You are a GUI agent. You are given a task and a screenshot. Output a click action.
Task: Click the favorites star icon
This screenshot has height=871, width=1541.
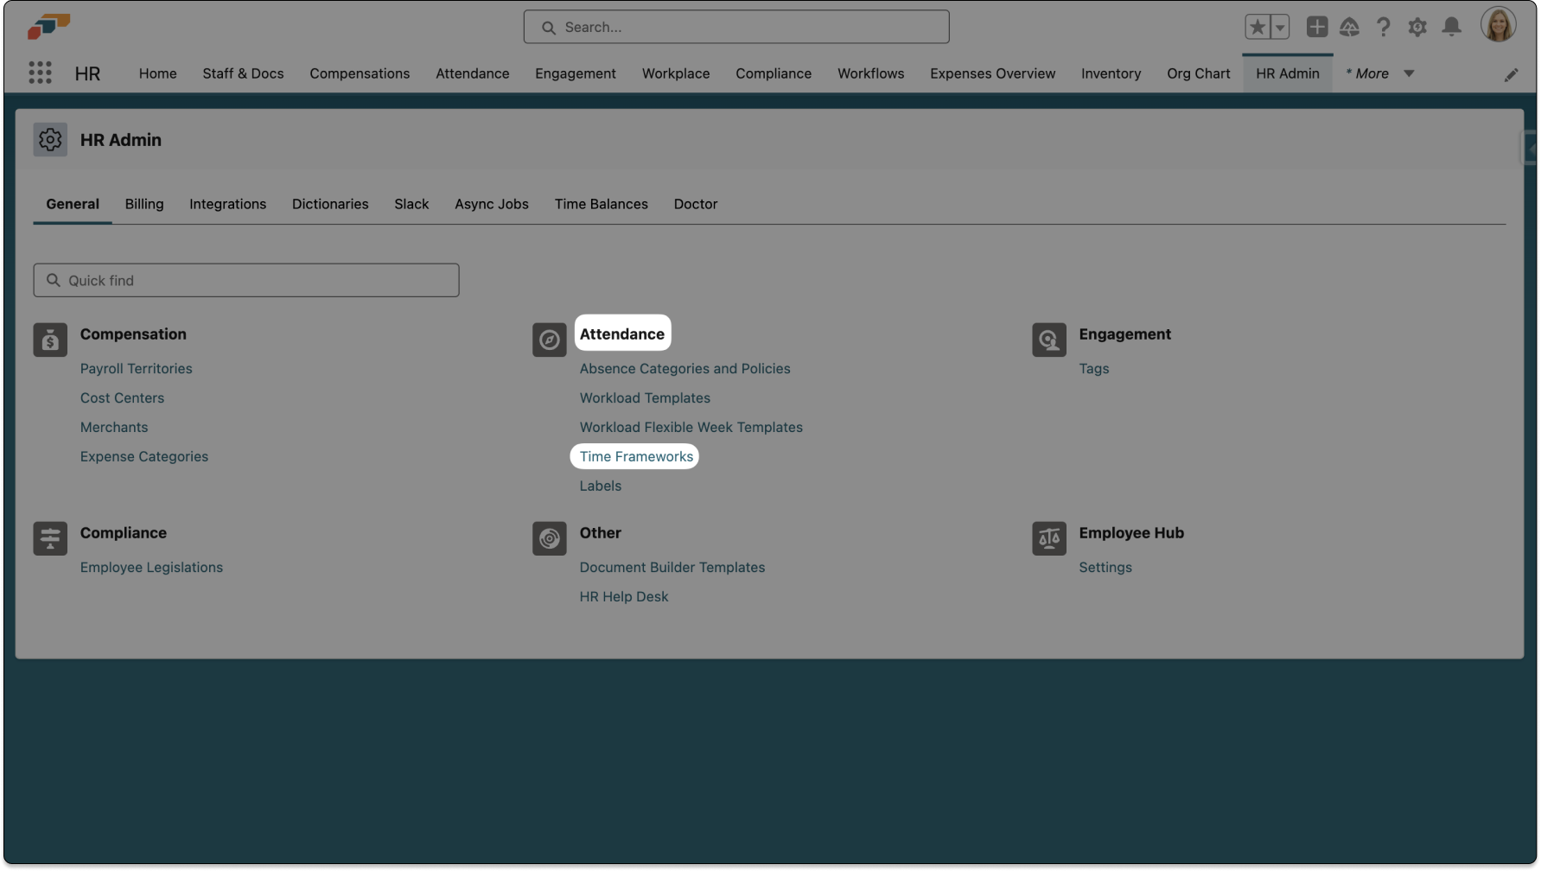[x=1258, y=28]
